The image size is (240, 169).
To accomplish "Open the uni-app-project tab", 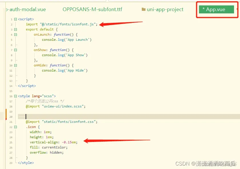I will tap(163, 9).
